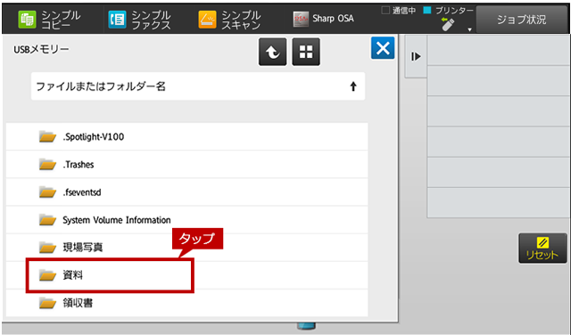The height and width of the screenshot is (335, 571).
Task: Close the USBメモリー browser panel
Action: (383, 48)
